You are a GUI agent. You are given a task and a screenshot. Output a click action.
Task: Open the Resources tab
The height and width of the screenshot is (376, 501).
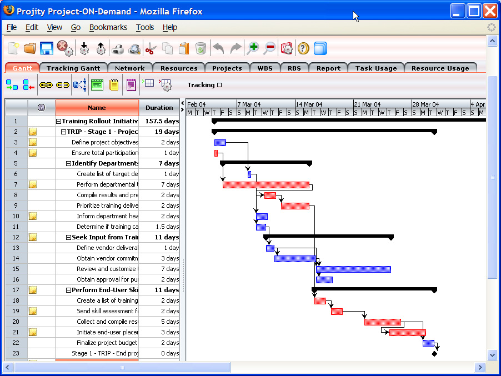[179, 68]
